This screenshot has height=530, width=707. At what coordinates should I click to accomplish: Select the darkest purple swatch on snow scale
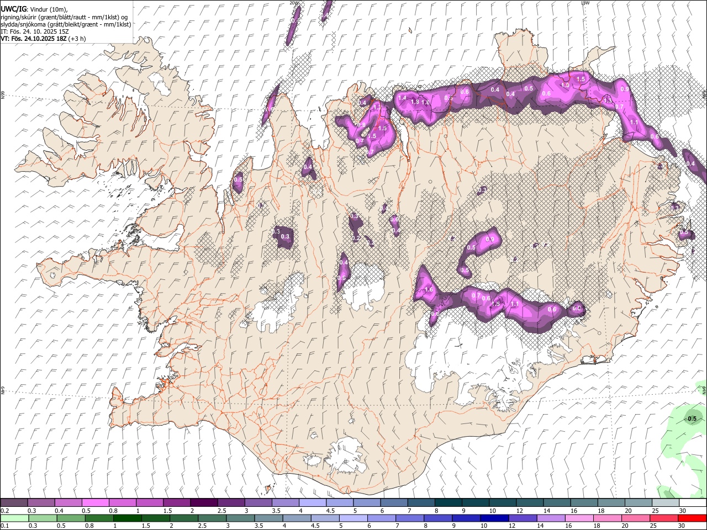pyautogui.click(x=203, y=503)
